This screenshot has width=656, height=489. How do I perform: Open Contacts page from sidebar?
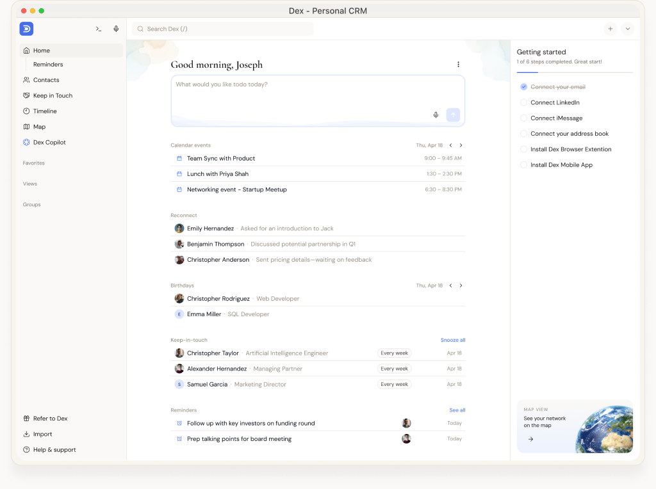[46, 80]
